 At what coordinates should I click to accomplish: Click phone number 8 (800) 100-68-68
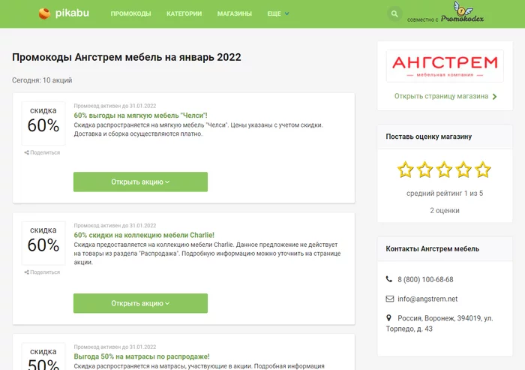425,279
